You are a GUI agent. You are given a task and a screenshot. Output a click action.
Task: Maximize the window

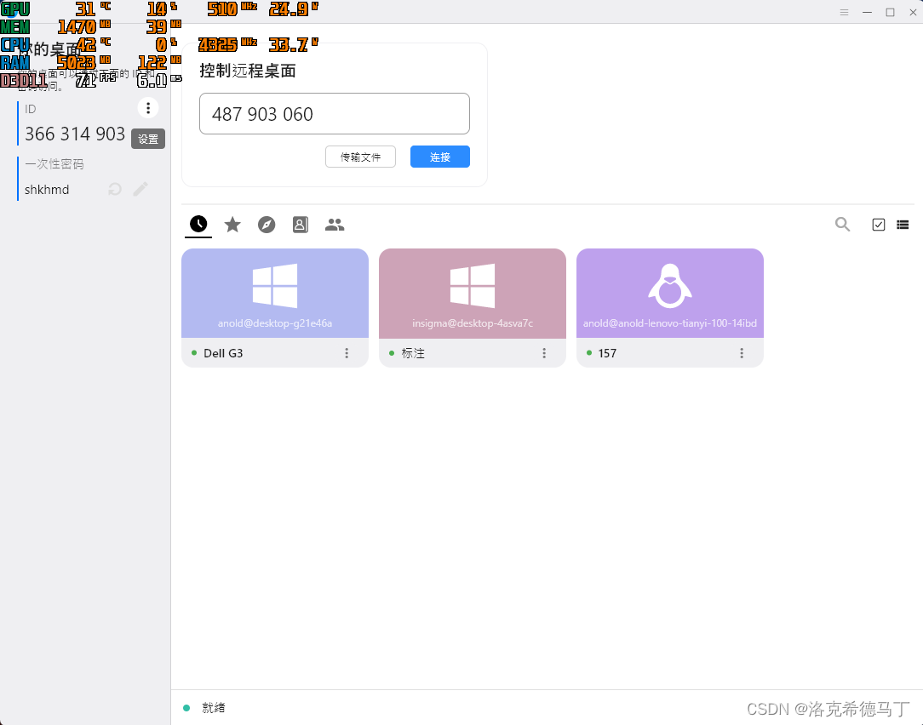[x=890, y=12]
